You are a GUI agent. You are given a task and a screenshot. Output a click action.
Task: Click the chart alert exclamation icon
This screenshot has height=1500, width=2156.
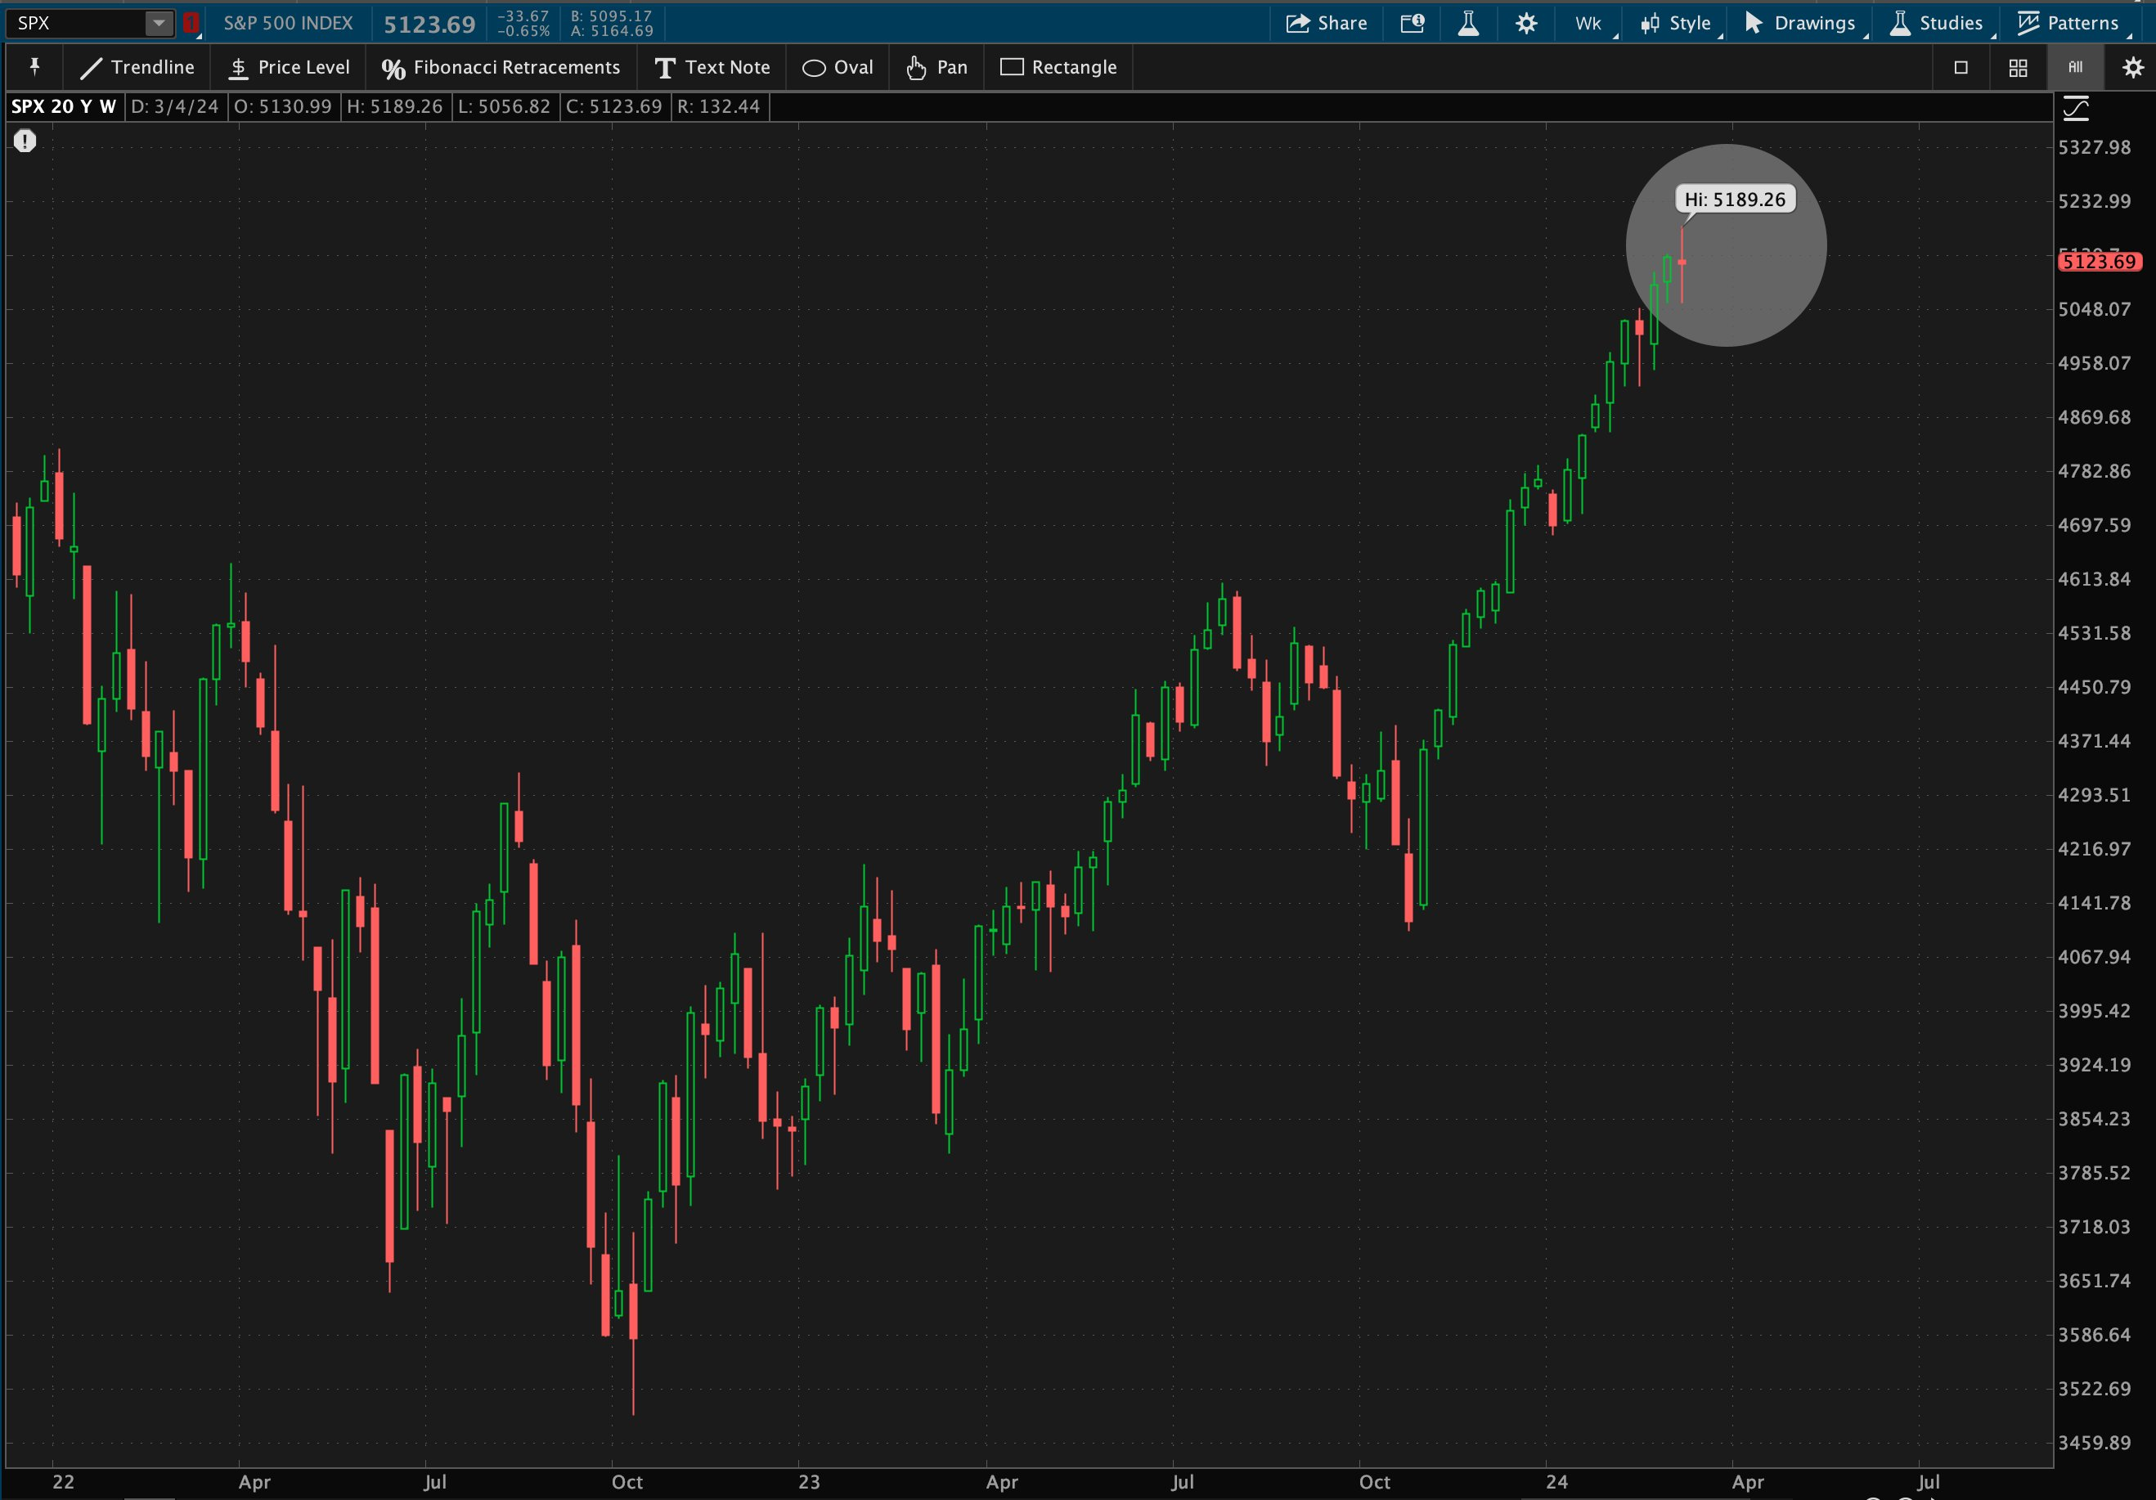[x=25, y=141]
